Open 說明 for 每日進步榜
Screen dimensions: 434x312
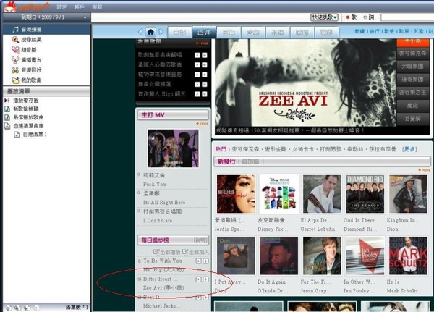point(200,240)
